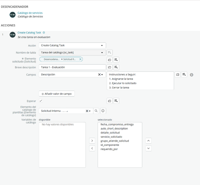
Task: Remove the Desencadenador Solicitud data pill
Action: click(80, 59)
